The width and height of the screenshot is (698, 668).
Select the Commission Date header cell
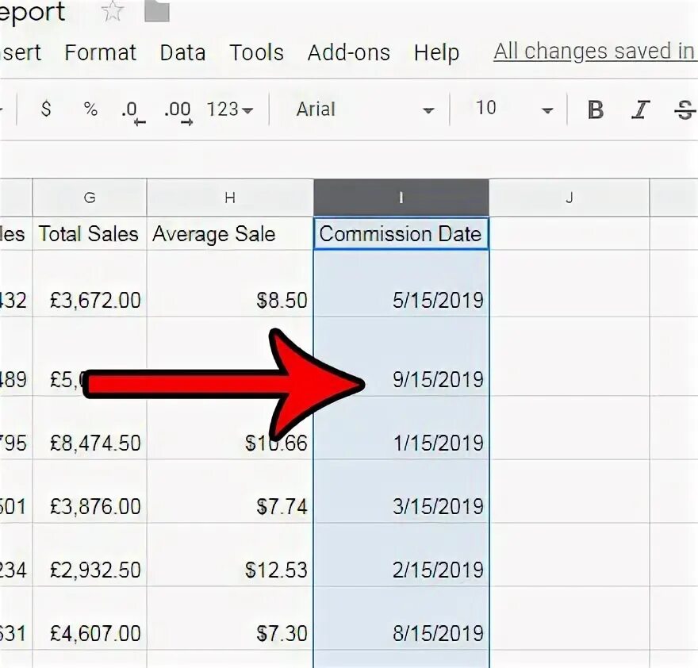tap(401, 234)
